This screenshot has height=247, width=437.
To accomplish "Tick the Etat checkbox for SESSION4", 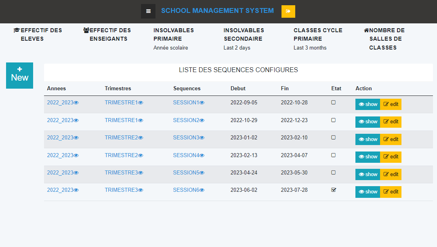I will coord(333,155).
